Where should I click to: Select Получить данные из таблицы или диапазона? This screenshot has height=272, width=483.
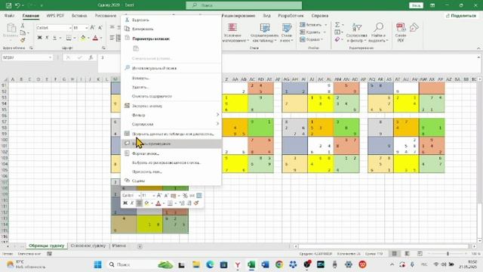171,134
